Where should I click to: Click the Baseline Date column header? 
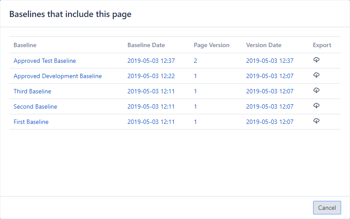146,45
